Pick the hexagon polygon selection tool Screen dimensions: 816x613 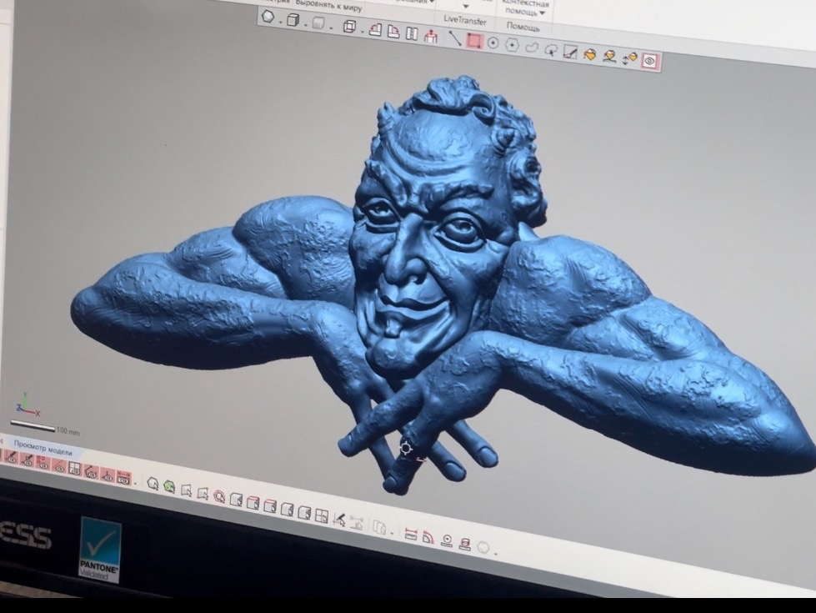pyautogui.click(x=512, y=45)
